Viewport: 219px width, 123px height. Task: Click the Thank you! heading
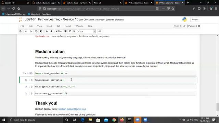coord(46,103)
